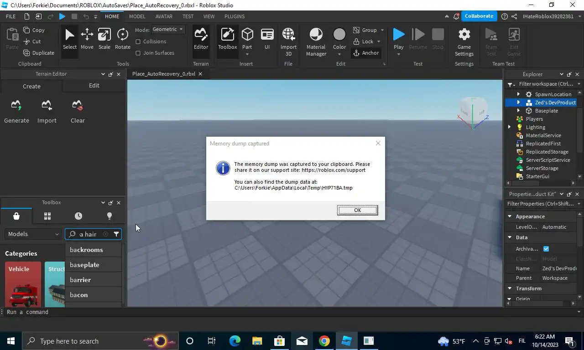This screenshot has width=584, height=350.
Task: Click the Windows Start button
Action: click(x=10, y=341)
